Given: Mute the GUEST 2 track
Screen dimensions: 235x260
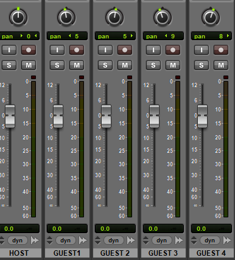Looking at the screenshot, I should [125, 65].
